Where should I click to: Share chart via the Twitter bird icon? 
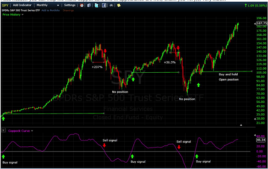[x=96, y=5]
